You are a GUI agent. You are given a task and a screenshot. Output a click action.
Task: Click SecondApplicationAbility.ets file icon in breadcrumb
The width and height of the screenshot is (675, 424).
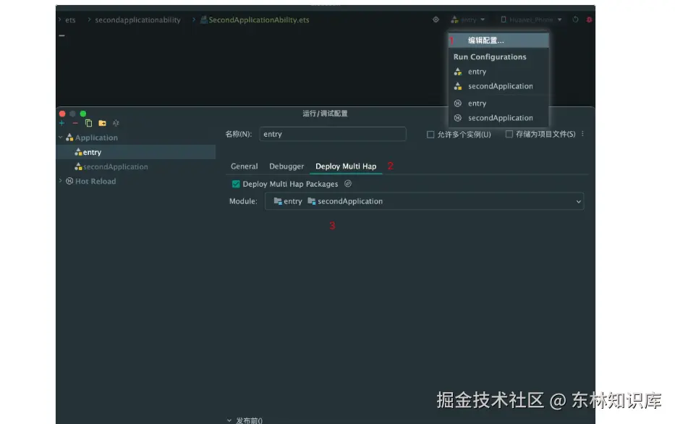[x=203, y=20]
